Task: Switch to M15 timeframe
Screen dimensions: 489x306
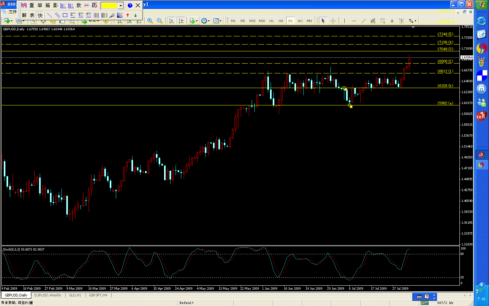Action: tap(252, 21)
